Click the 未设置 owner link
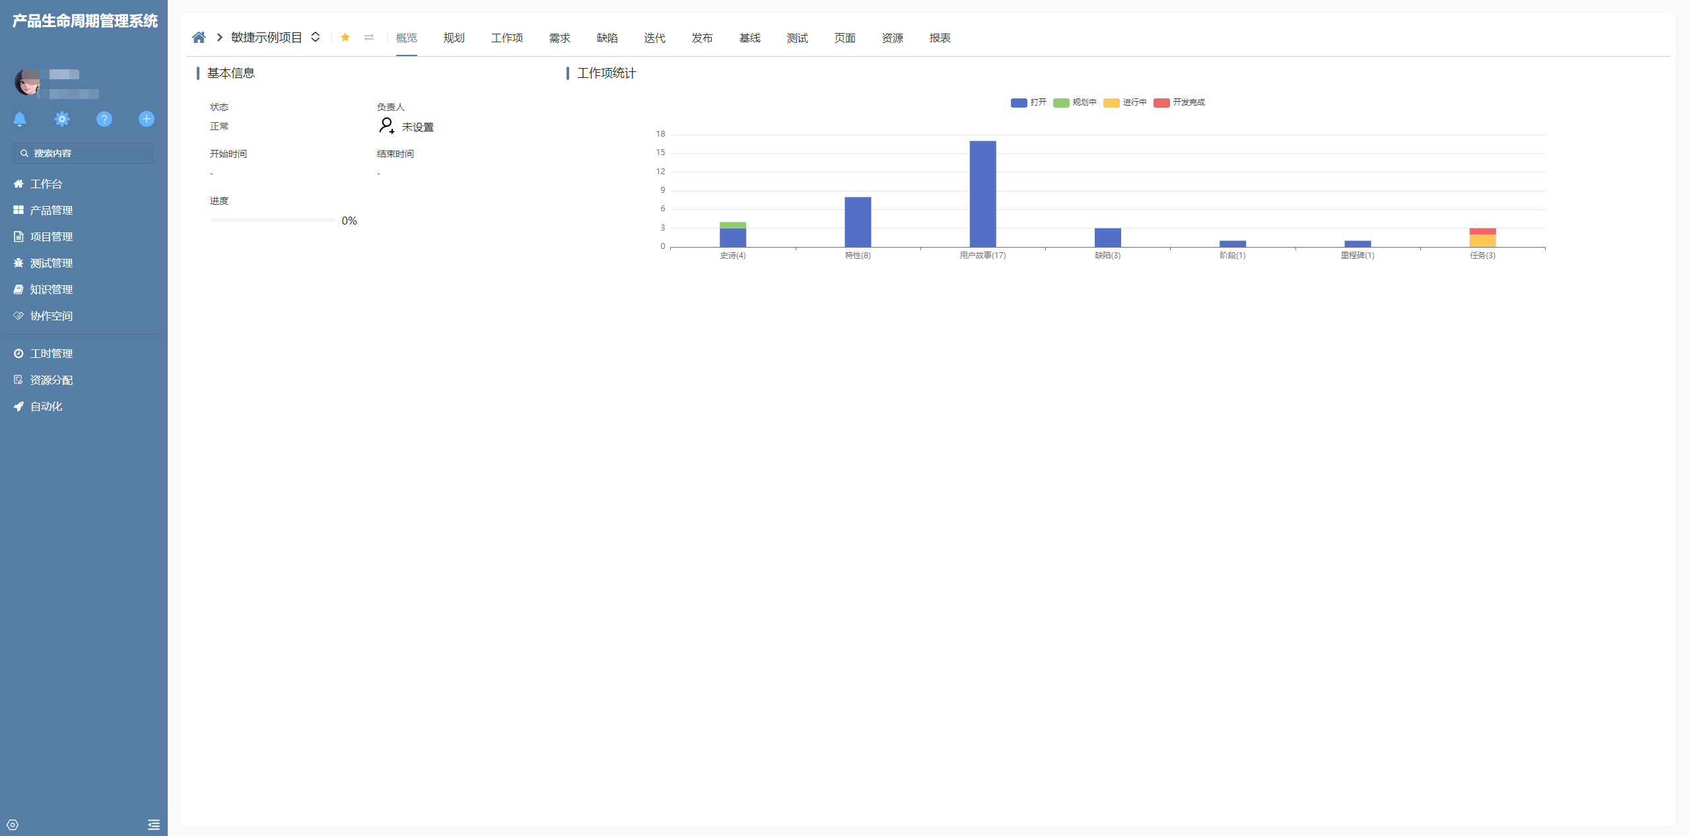Screen dimensions: 1689x836 (x=418, y=127)
